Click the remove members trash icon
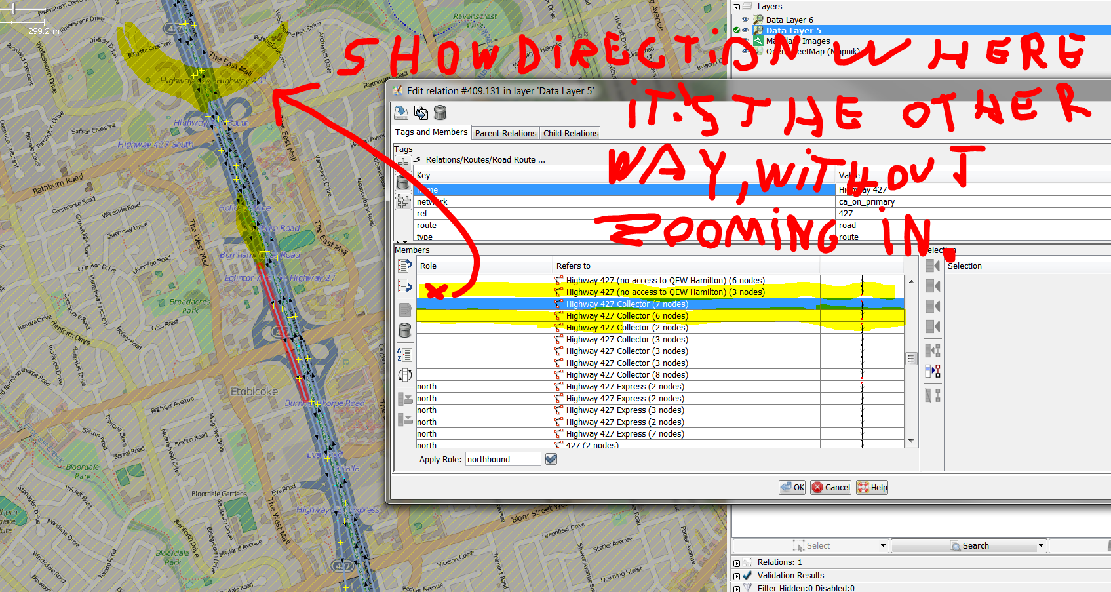This screenshot has height=592, width=1111. (x=405, y=330)
